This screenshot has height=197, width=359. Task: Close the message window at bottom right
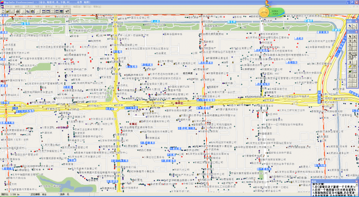pyautogui.click(x=356, y=182)
